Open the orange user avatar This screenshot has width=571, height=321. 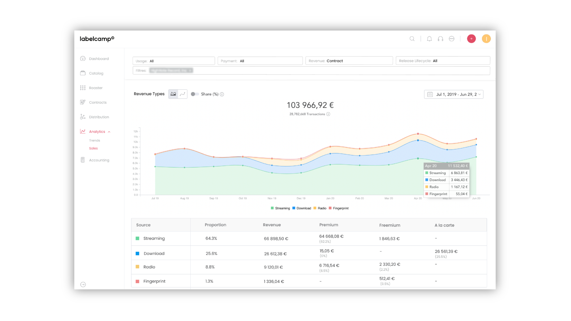tap(486, 39)
